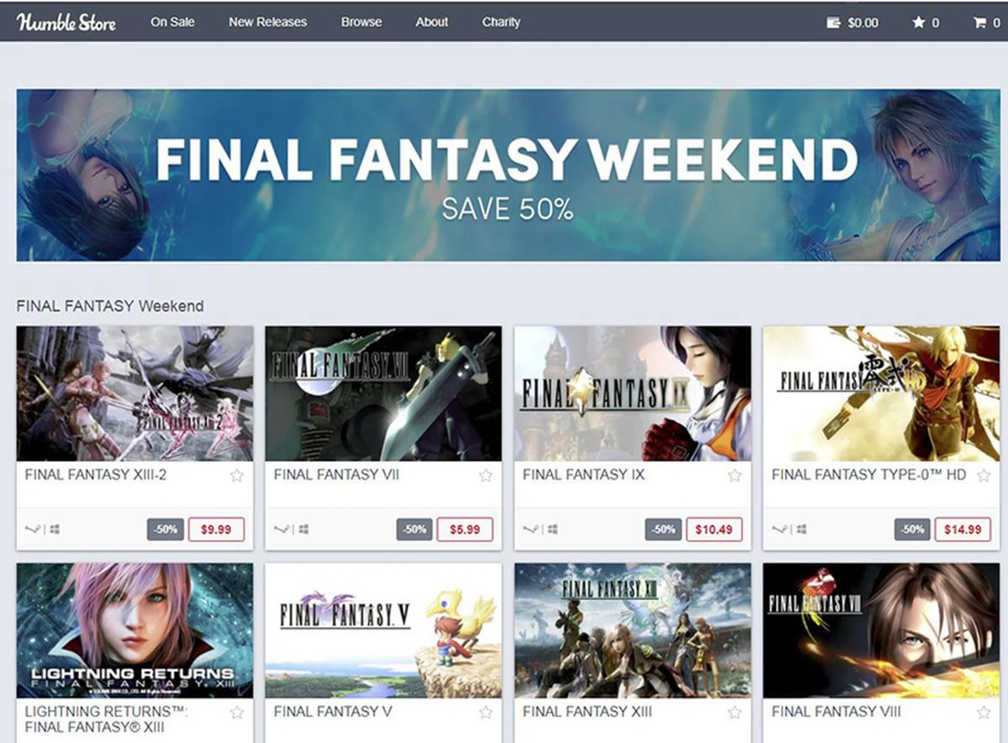This screenshot has height=743, width=1008.
Task: Open the On Sale page
Action: [x=172, y=22]
